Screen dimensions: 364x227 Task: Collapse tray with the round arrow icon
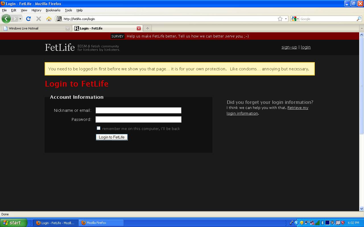tap(297, 223)
